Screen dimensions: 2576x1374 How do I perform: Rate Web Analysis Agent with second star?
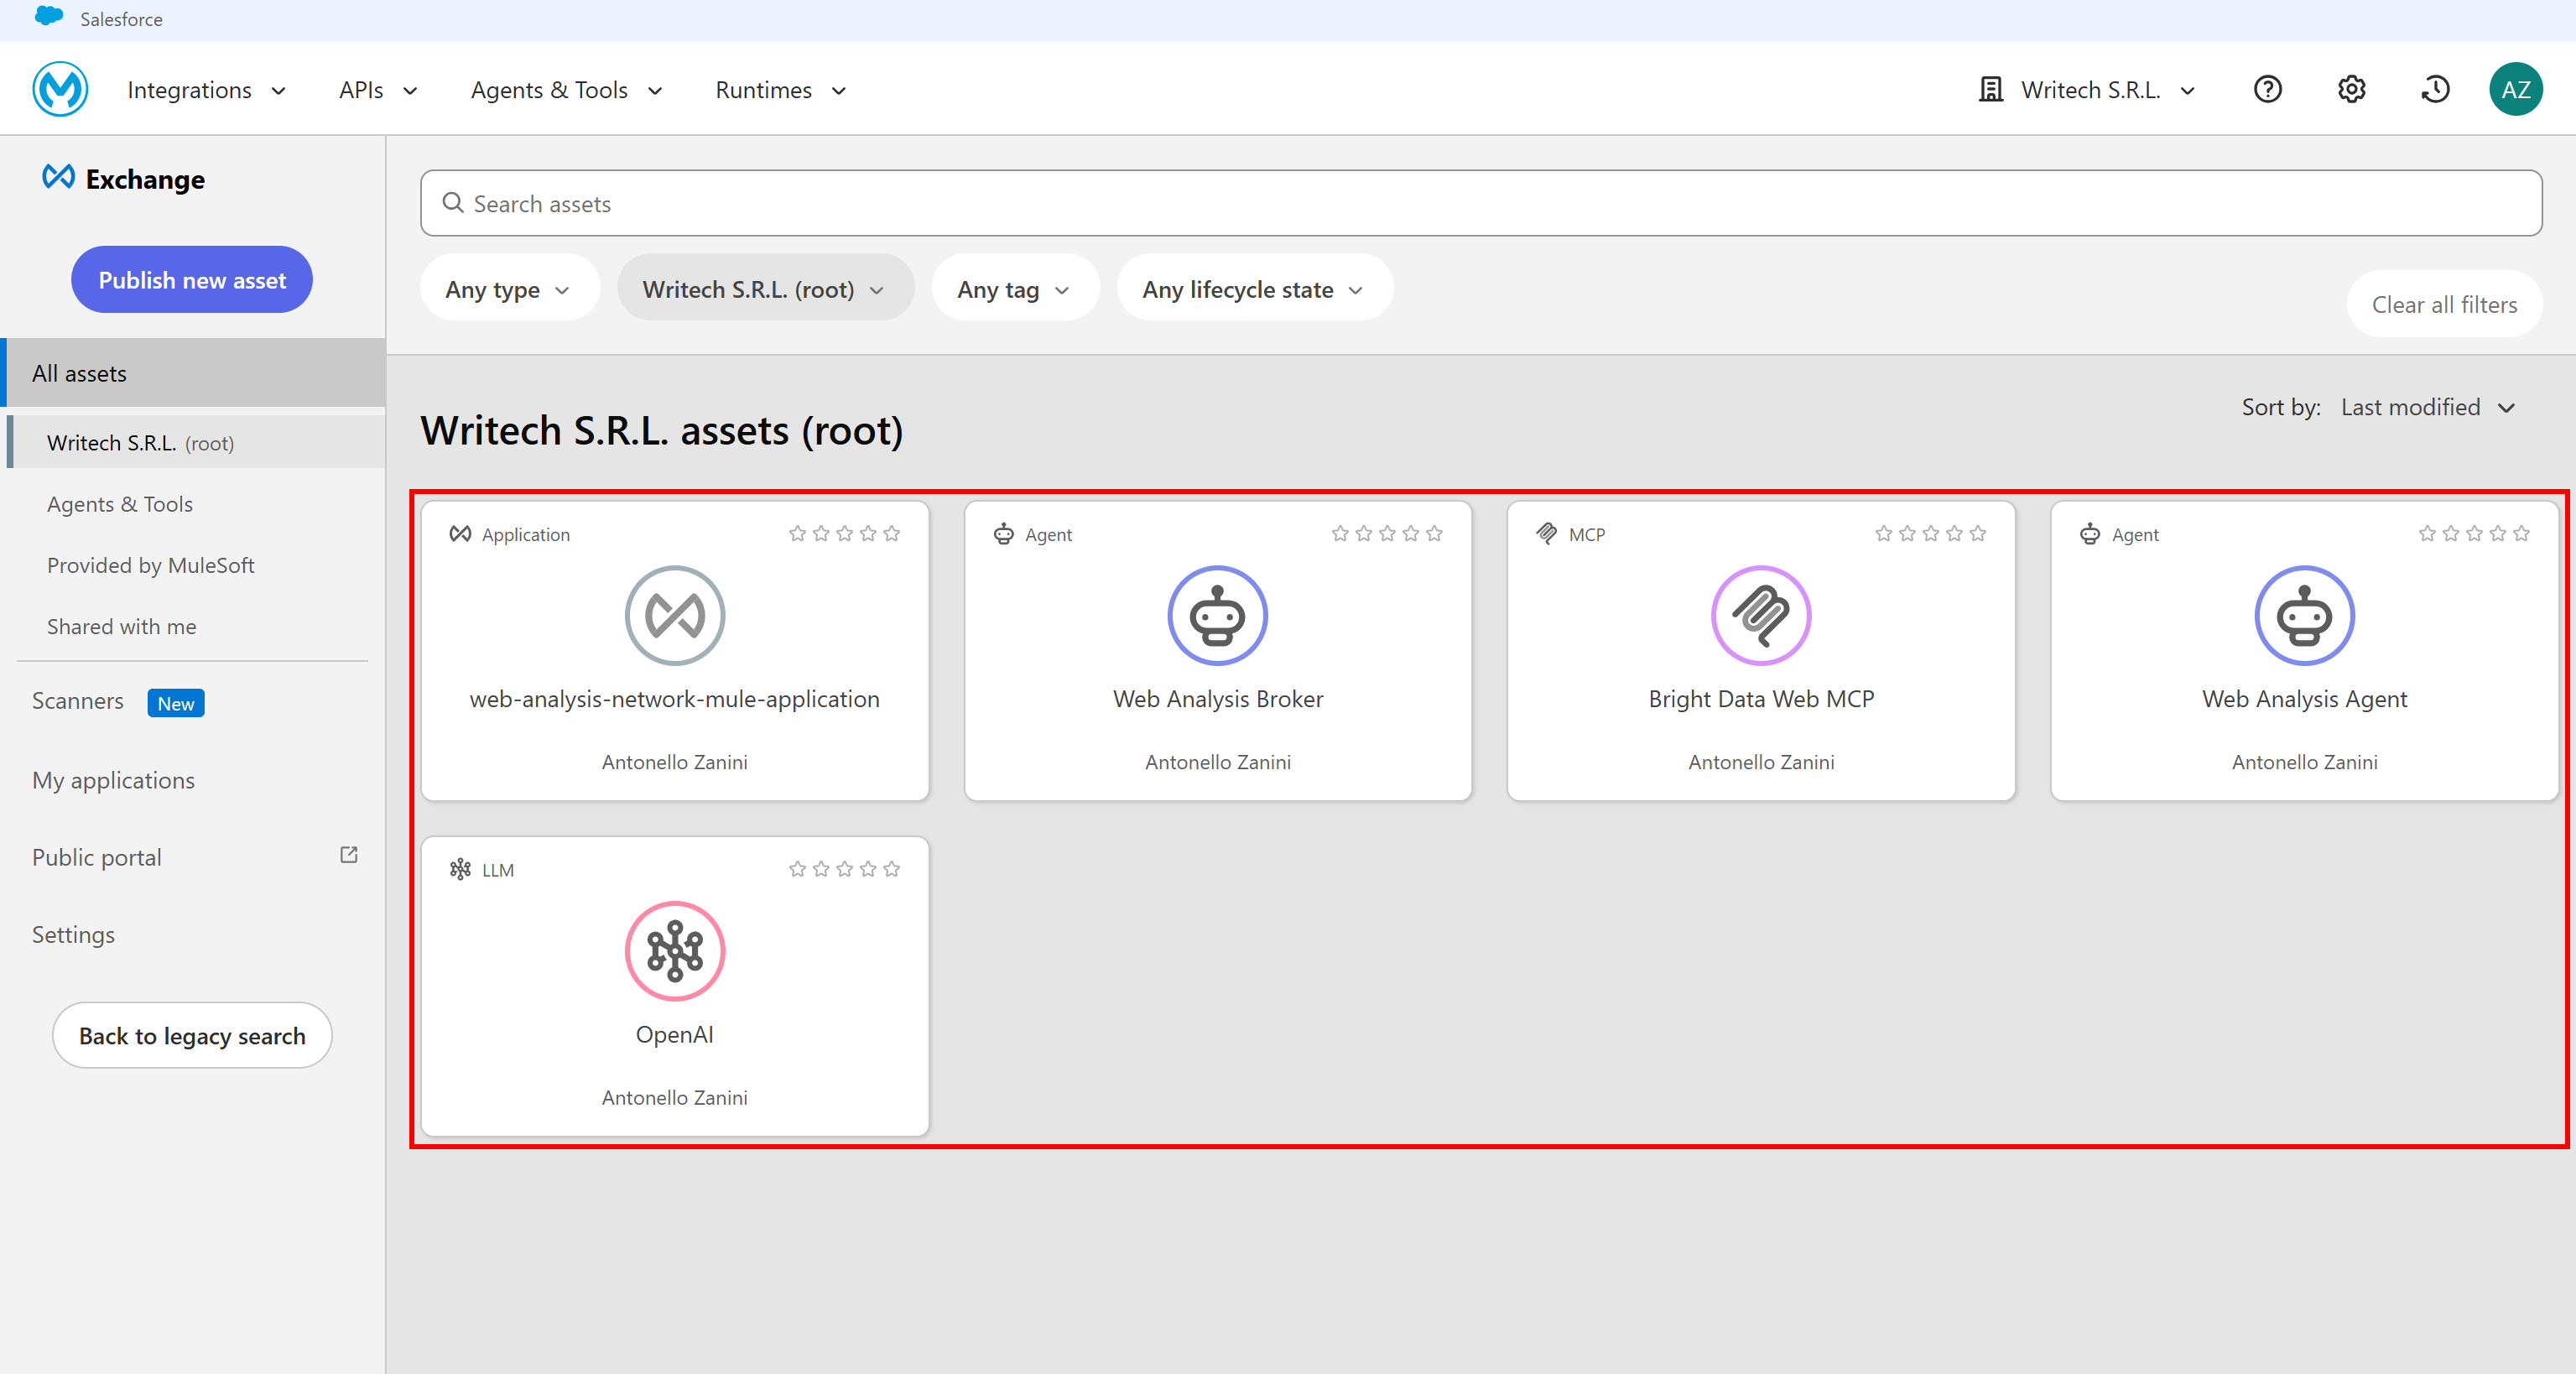2450,534
